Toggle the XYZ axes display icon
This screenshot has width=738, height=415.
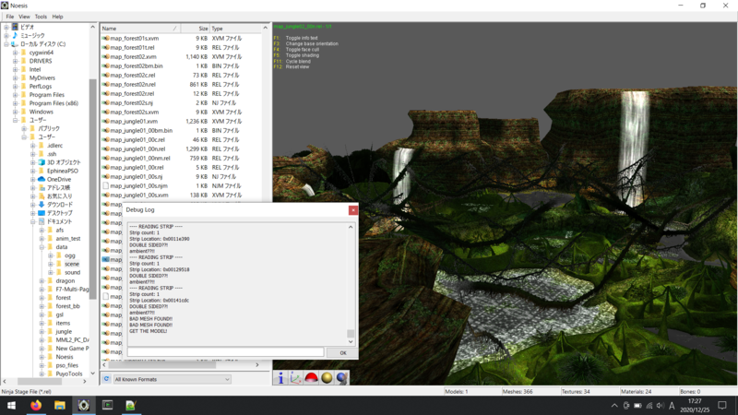pos(295,378)
